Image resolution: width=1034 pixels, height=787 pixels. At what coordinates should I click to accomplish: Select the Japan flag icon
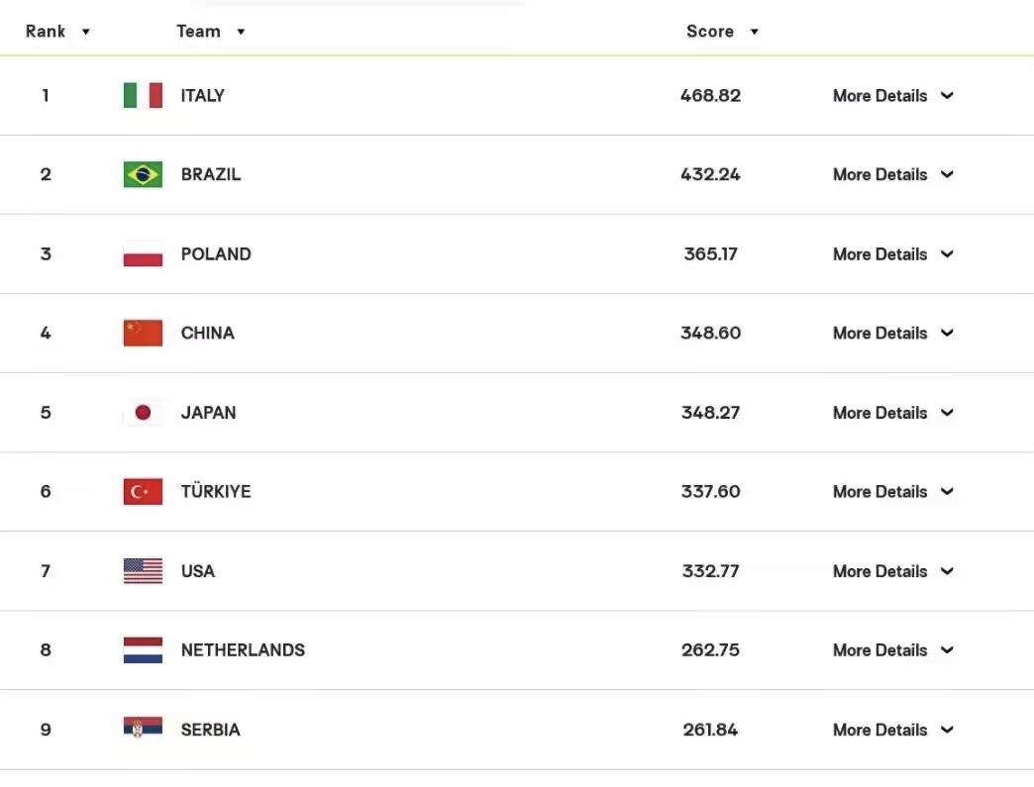[x=143, y=413]
